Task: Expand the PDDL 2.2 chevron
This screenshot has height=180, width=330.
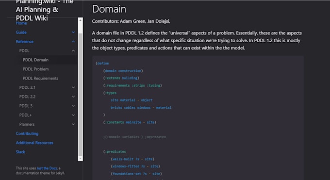Action: coord(73,97)
